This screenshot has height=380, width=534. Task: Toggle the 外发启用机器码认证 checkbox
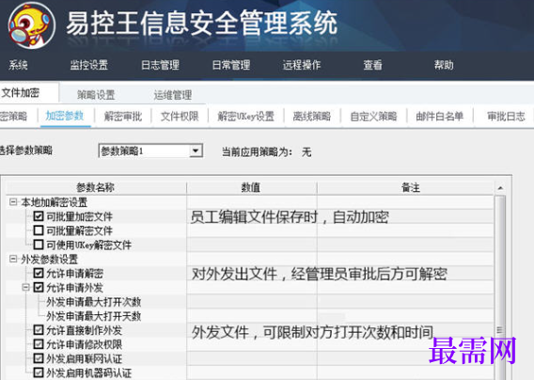[x=39, y=372]
